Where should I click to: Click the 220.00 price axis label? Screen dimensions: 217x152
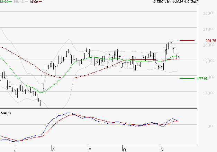point(209,13)
